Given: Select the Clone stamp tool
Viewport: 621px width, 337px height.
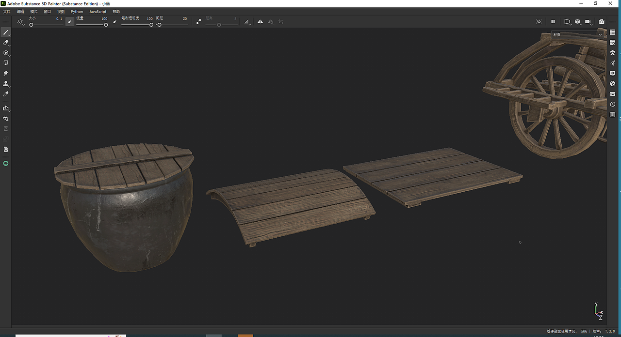Looking at the screenshot, I should pos(6,84).
